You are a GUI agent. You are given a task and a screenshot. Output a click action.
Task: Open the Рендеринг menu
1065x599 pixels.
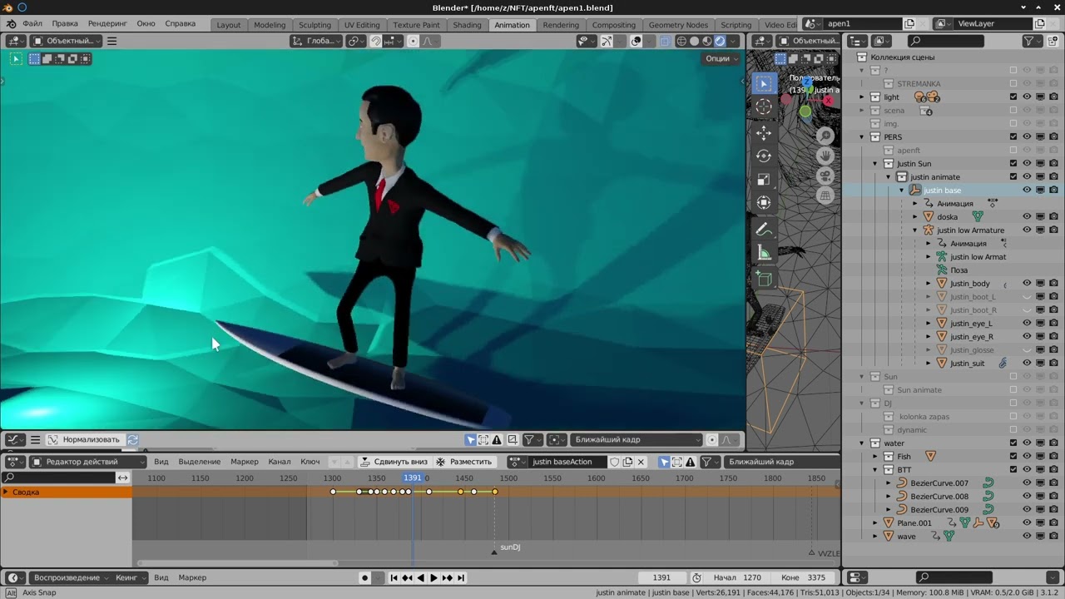coord(107,23)
